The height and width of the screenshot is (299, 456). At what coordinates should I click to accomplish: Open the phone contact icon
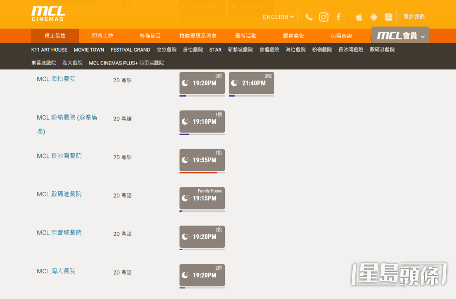pyautogui.click(x=309, y=17)
